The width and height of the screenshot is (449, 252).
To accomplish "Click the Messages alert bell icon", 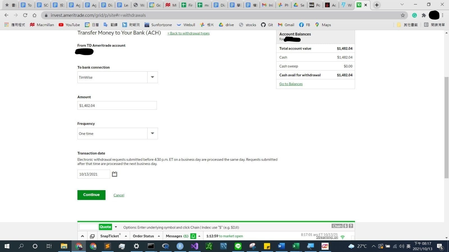I will [x=193, y=236].
